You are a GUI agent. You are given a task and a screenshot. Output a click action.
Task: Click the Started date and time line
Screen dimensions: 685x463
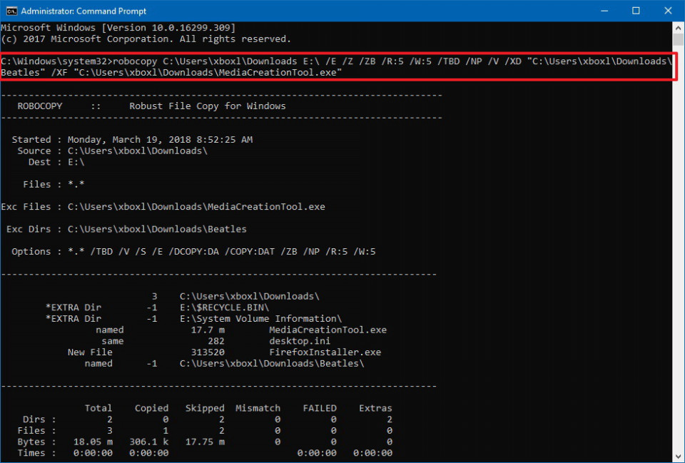tap(132, 140)
